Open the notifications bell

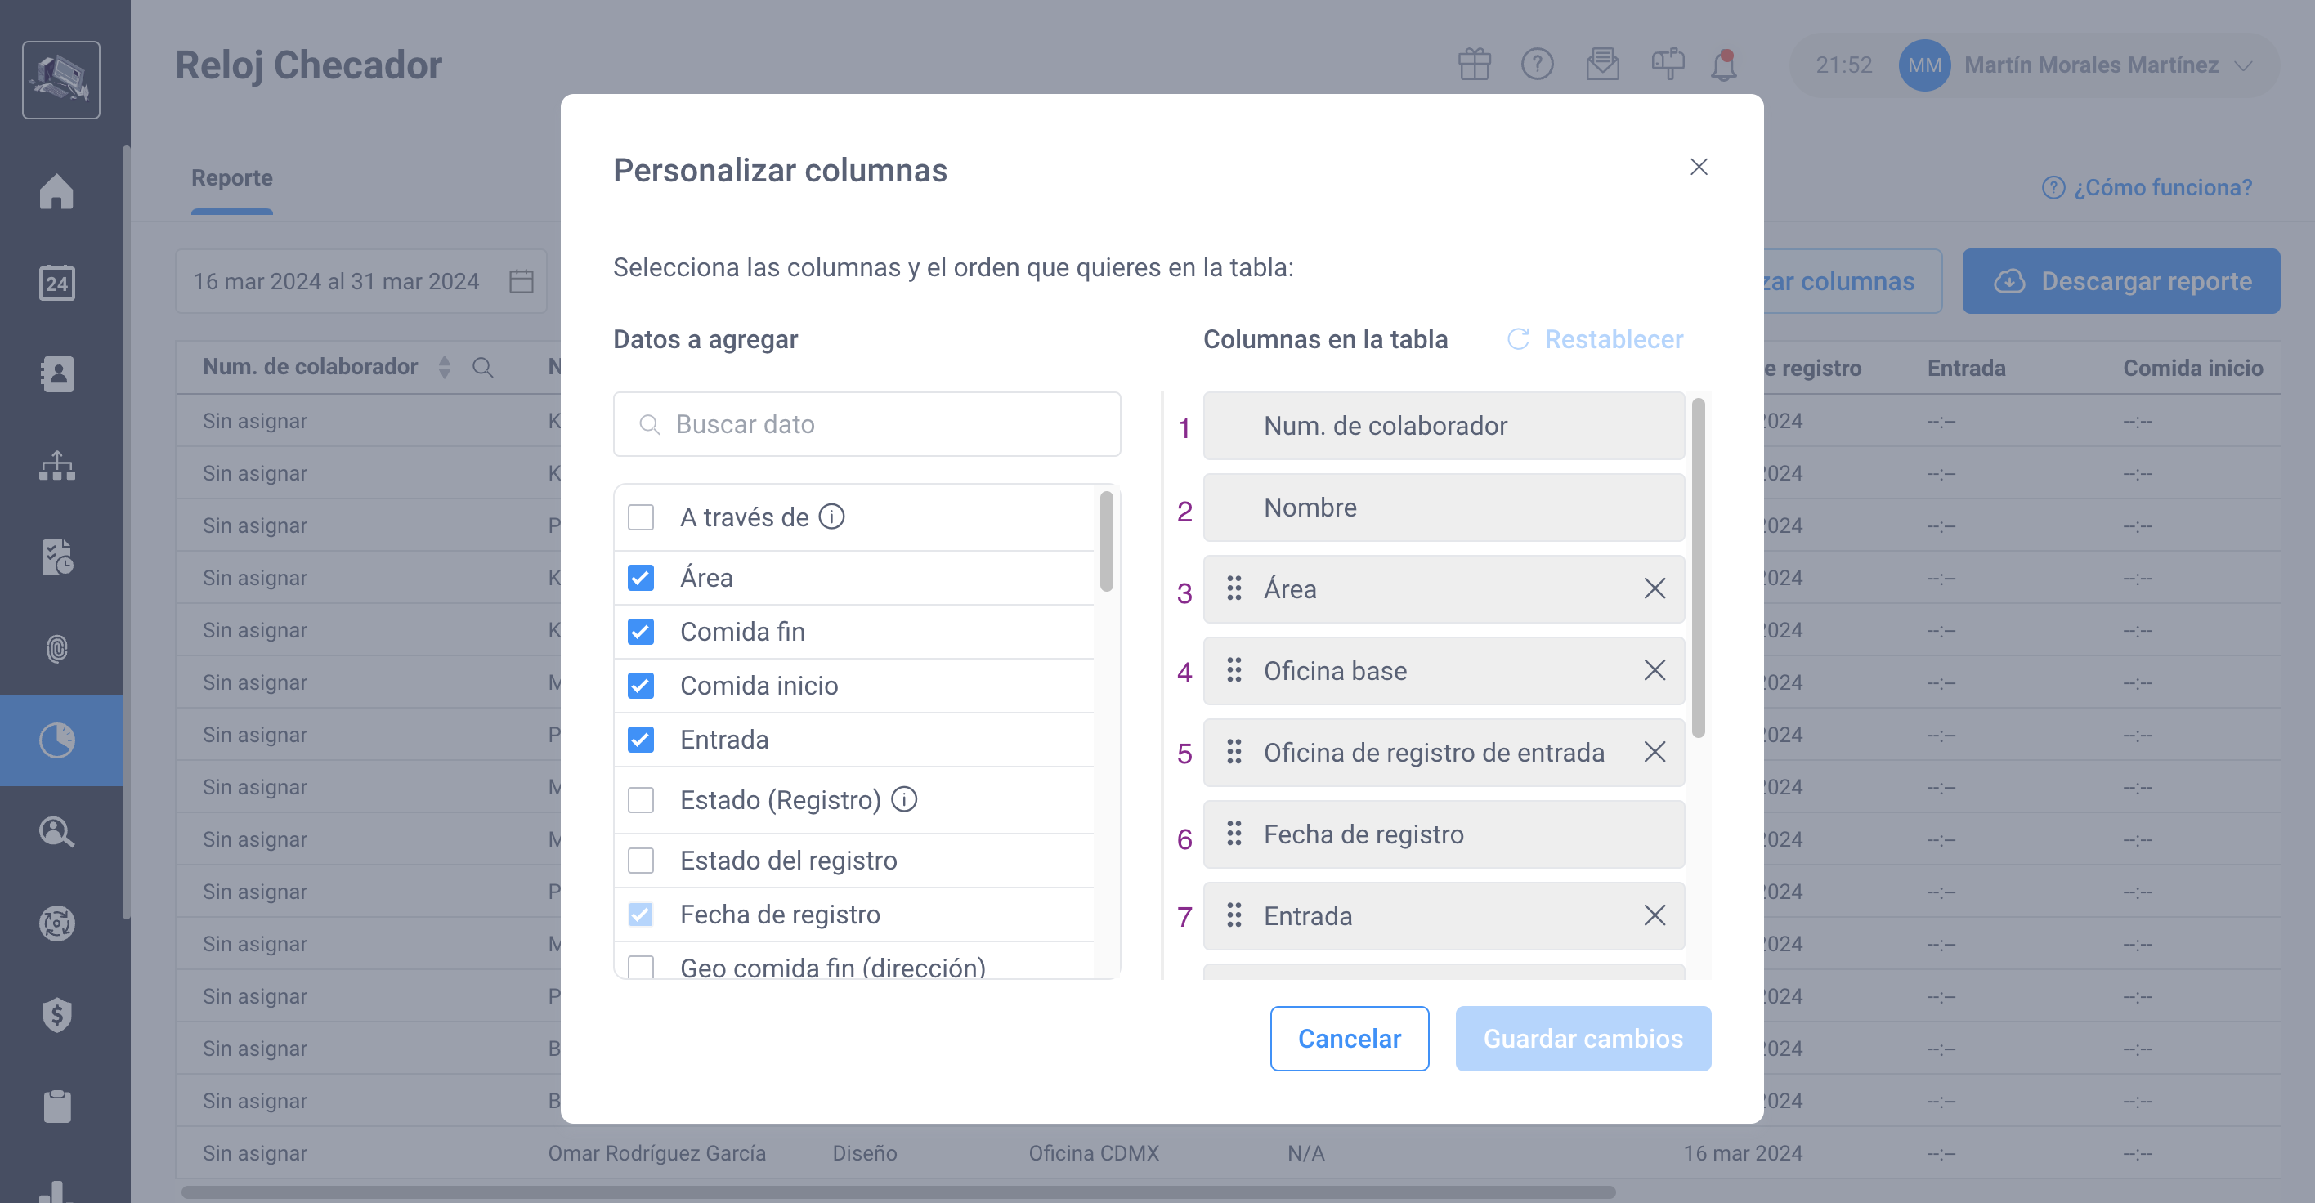click(x=1723, y=64)
